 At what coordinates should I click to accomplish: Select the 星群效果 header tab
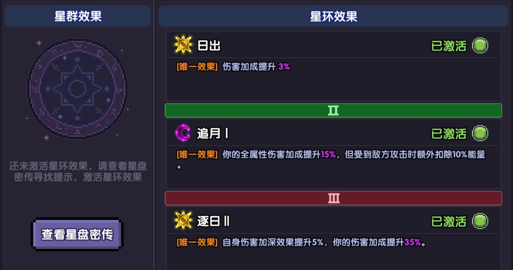tap(77, 16)
